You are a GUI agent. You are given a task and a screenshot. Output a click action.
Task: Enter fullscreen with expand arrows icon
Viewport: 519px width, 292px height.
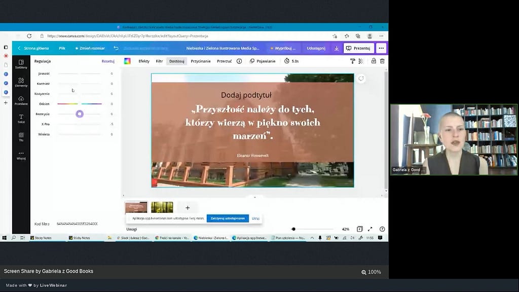tap(370, 229)
